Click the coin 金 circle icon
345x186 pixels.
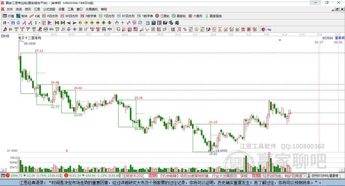pyautogui.click(x=196, y=30)
